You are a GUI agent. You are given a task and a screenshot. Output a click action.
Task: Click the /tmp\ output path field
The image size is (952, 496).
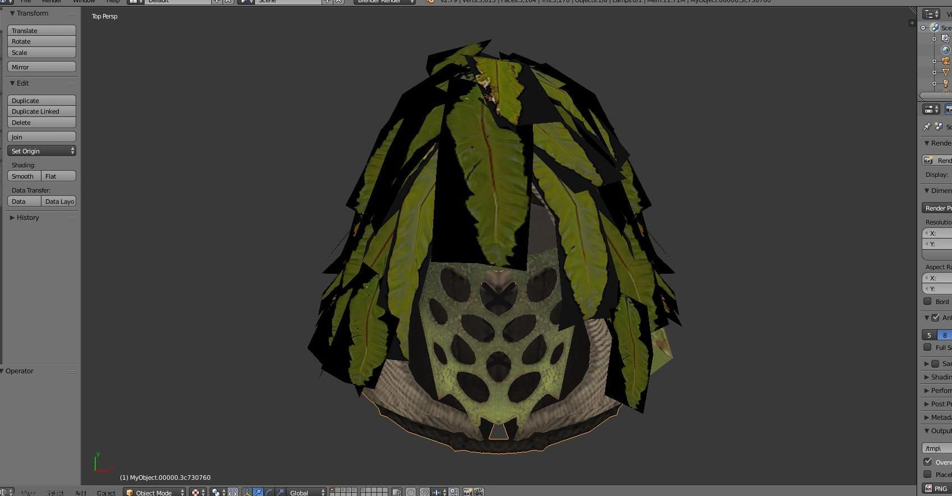(937, 448)
